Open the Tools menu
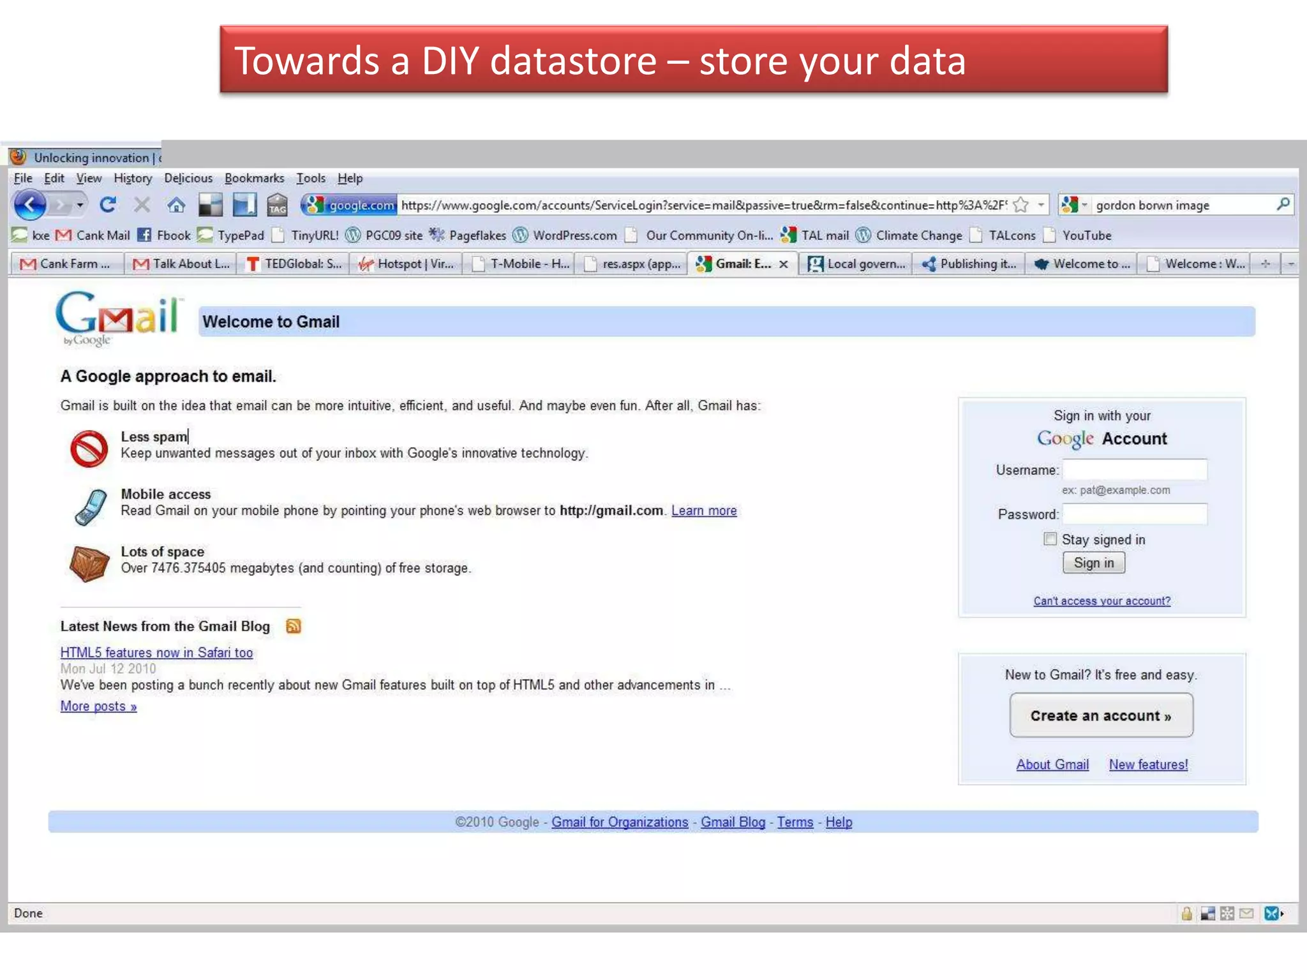This screenshot has width=1307, height=980. point(311,178)
